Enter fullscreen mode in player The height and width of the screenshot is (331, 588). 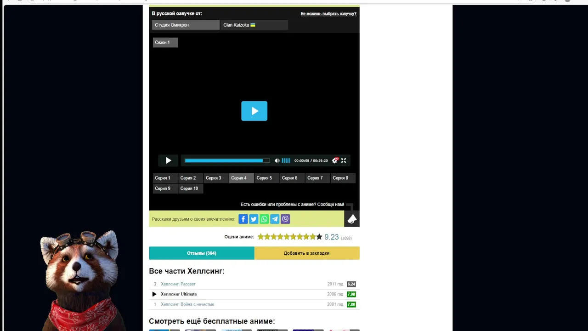(x=344, y=160)
